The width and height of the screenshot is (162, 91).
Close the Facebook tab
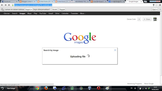[17, 2]
